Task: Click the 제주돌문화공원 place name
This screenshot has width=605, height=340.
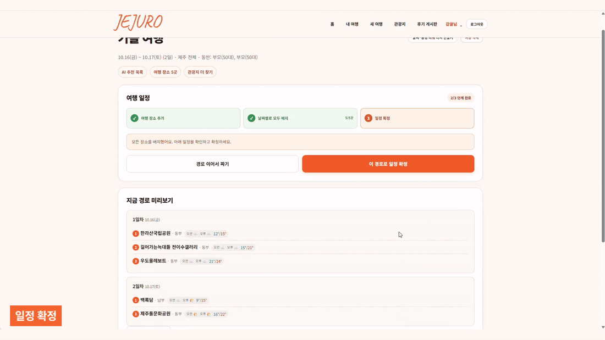Action: pyautogui.click(x=155, y=314)
